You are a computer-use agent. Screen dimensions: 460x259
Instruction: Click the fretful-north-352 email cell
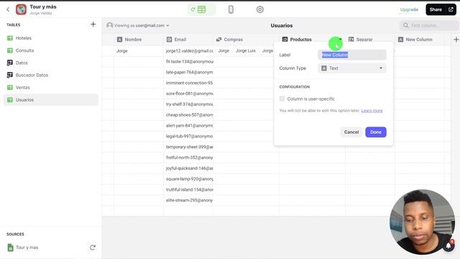coord(188,158)
